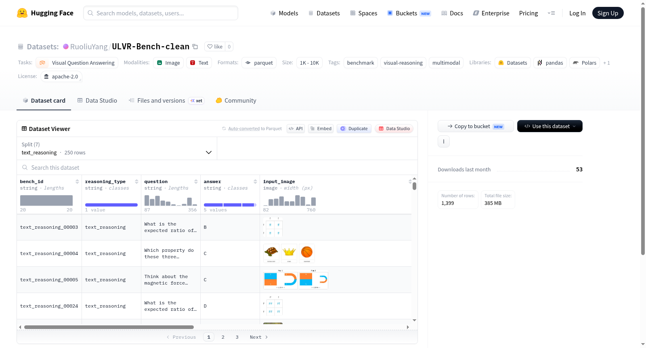
Task: Go to page 3 of the table
Action: (237, 337)
